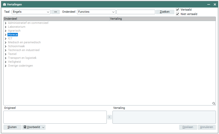Open the Taal language dropdown
The image size is (219, 134).
coord(48,12)
